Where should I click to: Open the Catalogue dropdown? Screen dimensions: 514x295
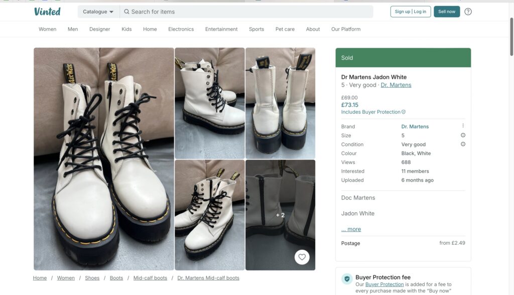coord(98,12)
